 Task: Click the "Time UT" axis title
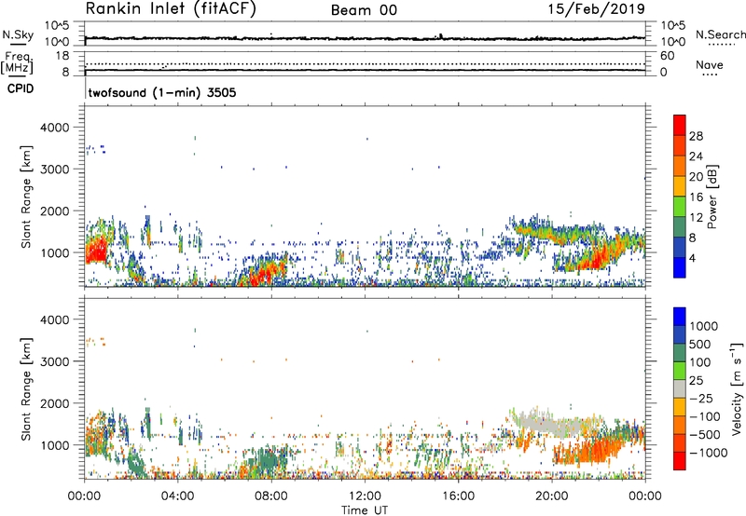coord(365,510)
